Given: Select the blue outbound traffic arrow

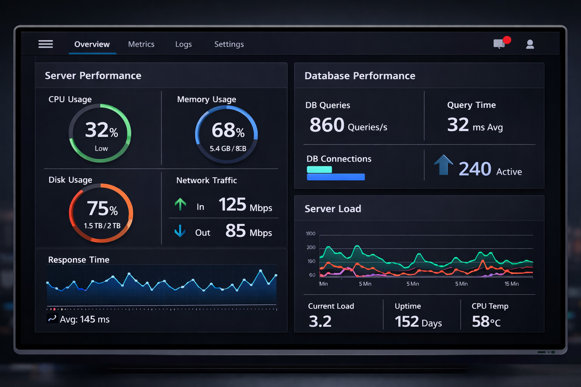Looking at the screenshot, I should click(180, 231).
